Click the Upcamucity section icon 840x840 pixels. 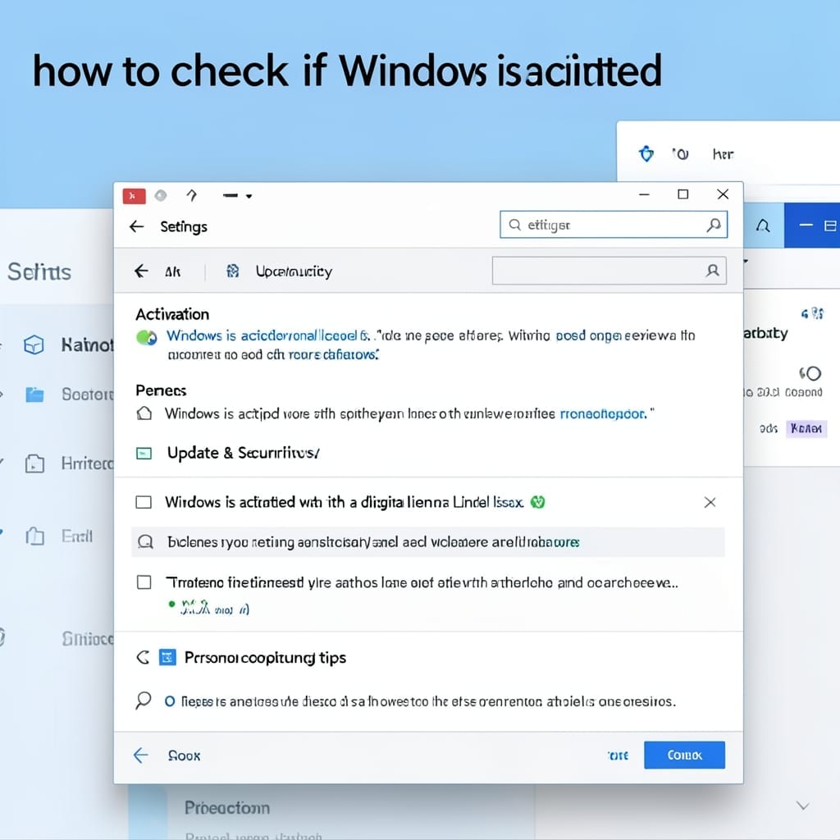(x=232, y=271)
